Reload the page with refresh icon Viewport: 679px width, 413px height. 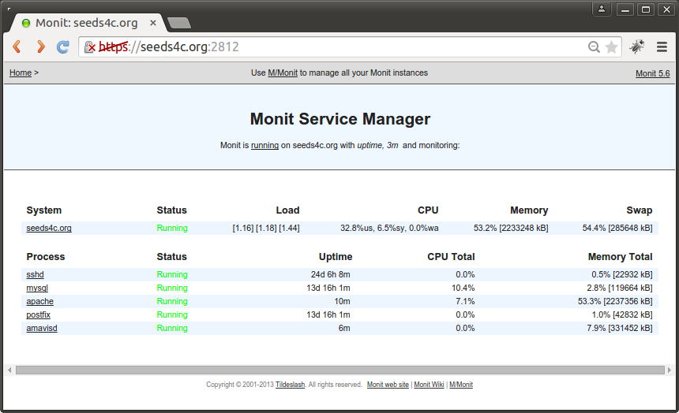click(x=63, y=47)
